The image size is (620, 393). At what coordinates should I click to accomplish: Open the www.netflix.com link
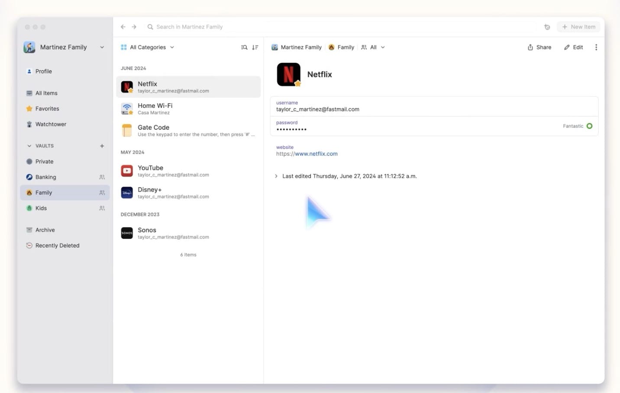(x=316, y=154)
